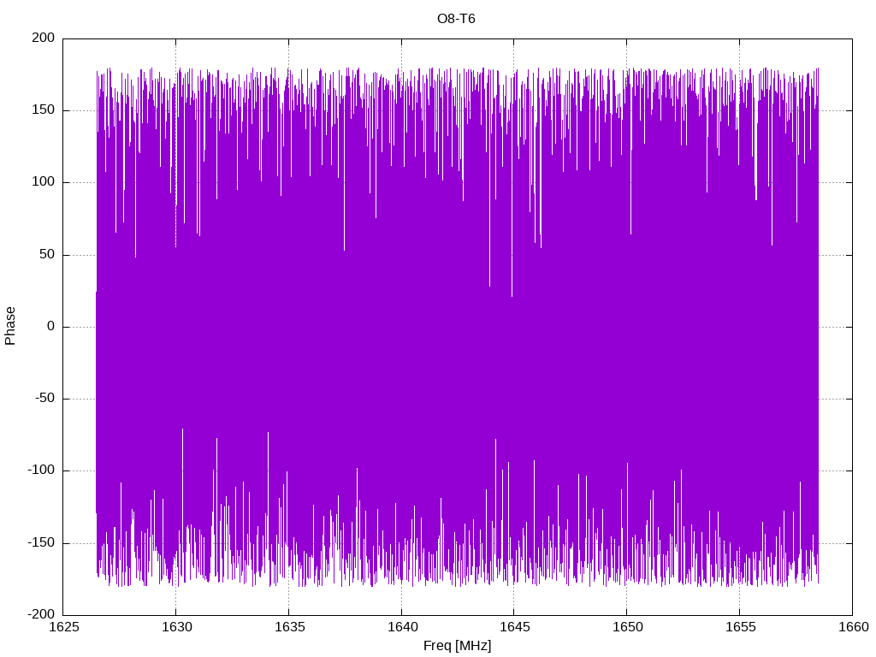The height and width of the screenshot is (657, 876).
Task: Click the y-axis tick label -200
Action: click(x=41, y=615)
